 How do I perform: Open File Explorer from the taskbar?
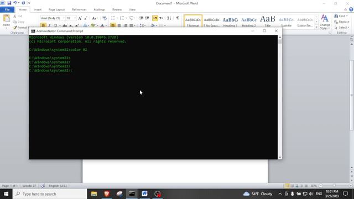(94, 194)
